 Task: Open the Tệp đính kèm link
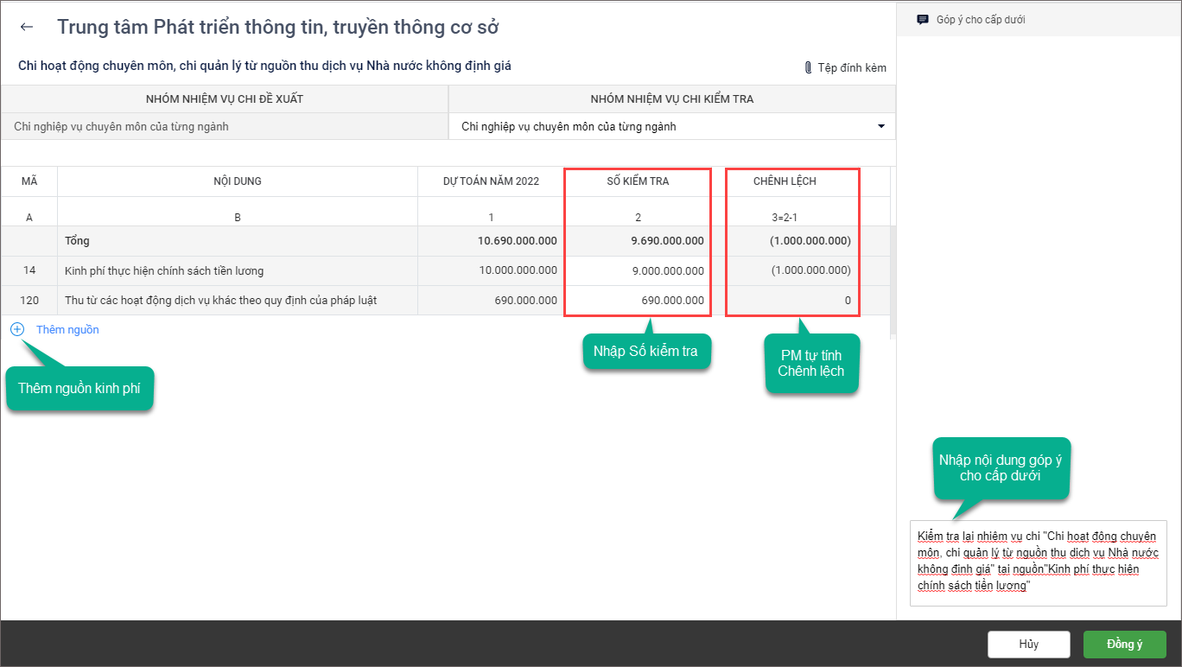(851, 67)
